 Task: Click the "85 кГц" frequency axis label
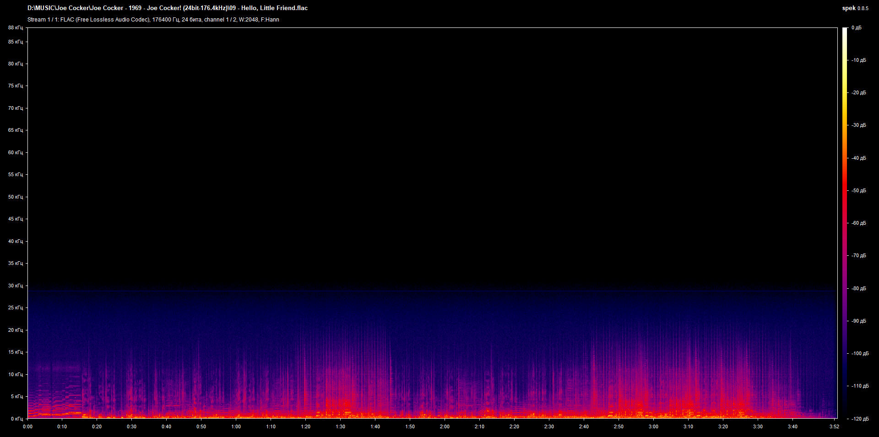coord(16,42)
